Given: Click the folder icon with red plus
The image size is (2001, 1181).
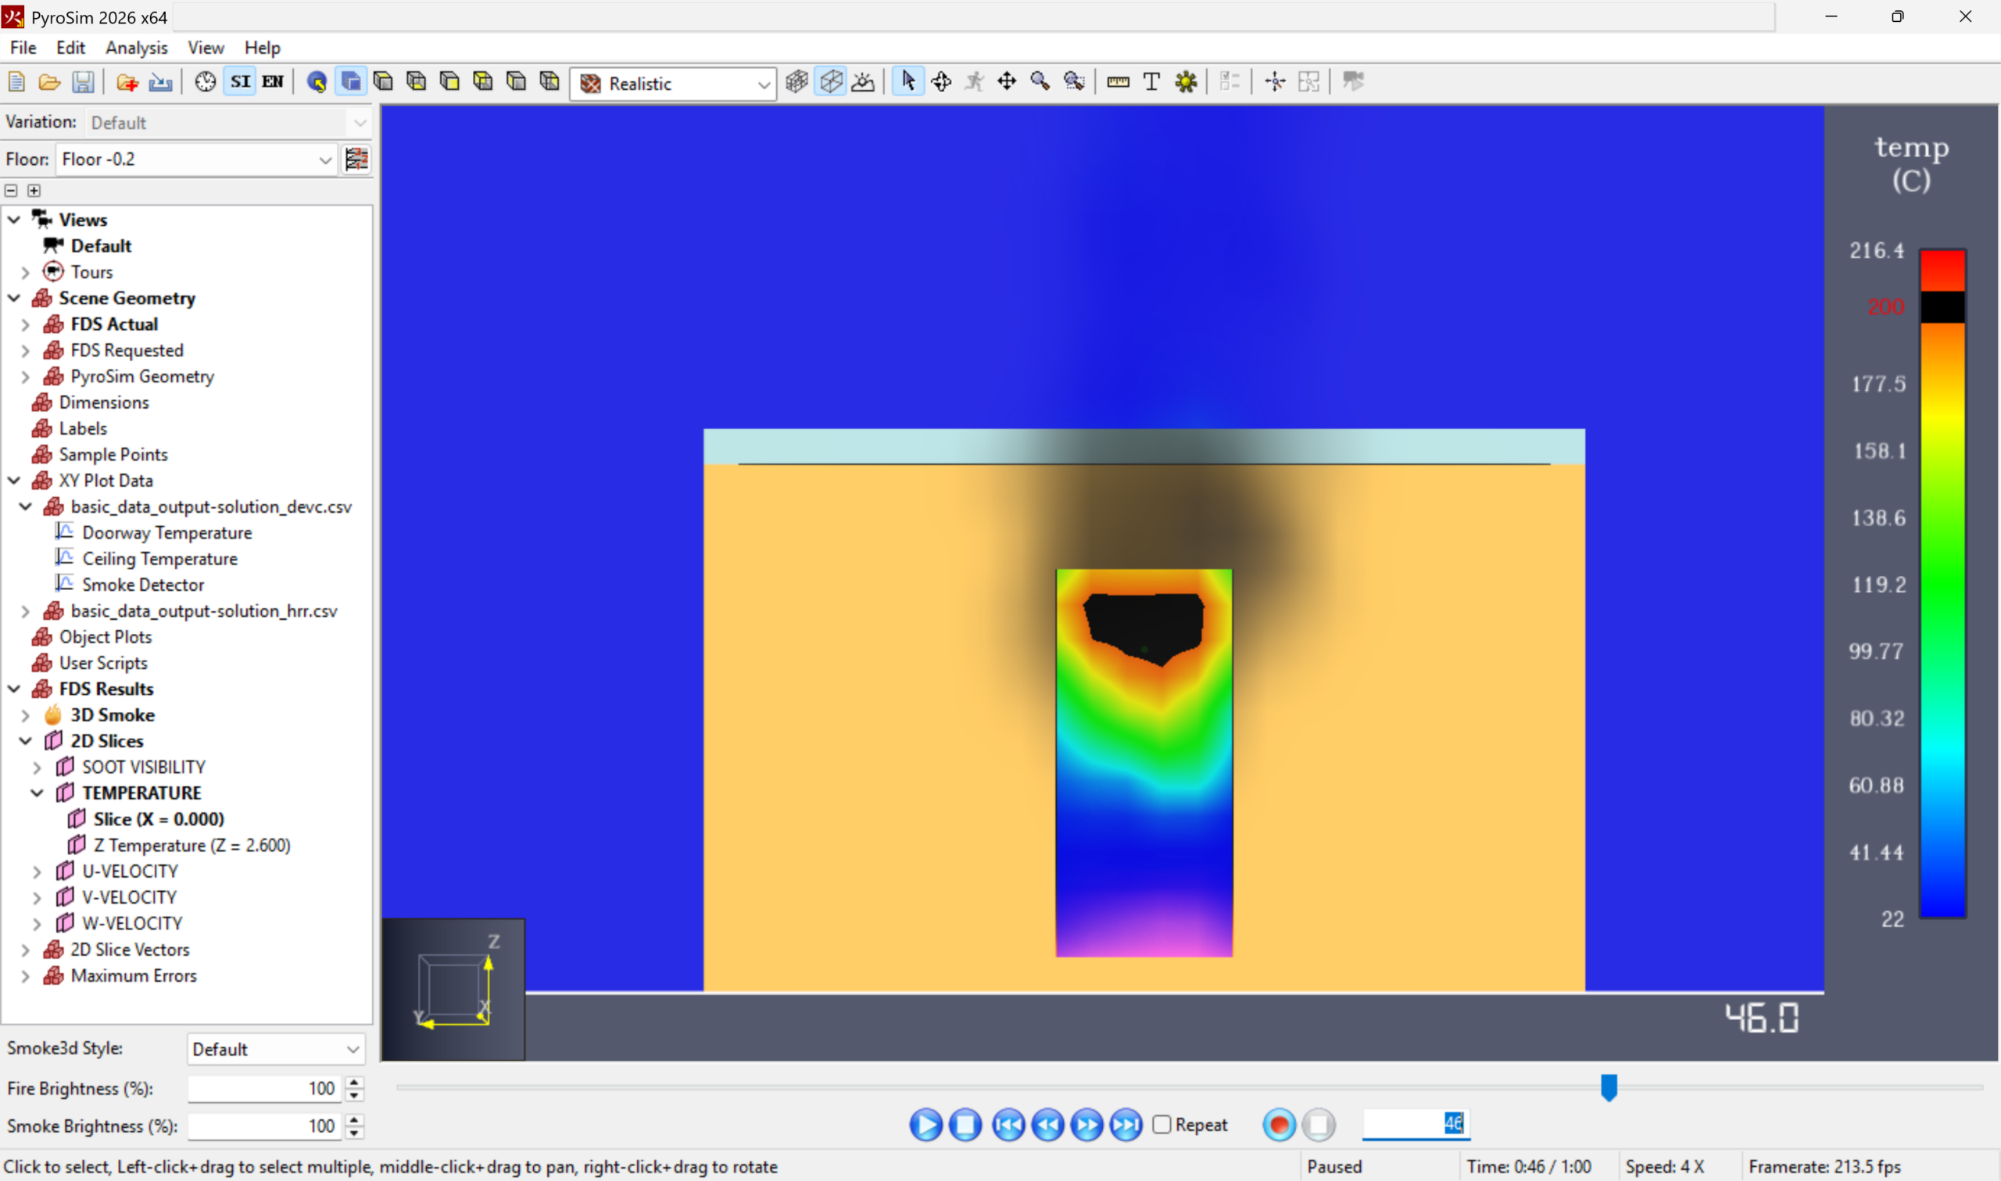Looking at the screenshot, I should pyautogui.click(x=127, y=82).
